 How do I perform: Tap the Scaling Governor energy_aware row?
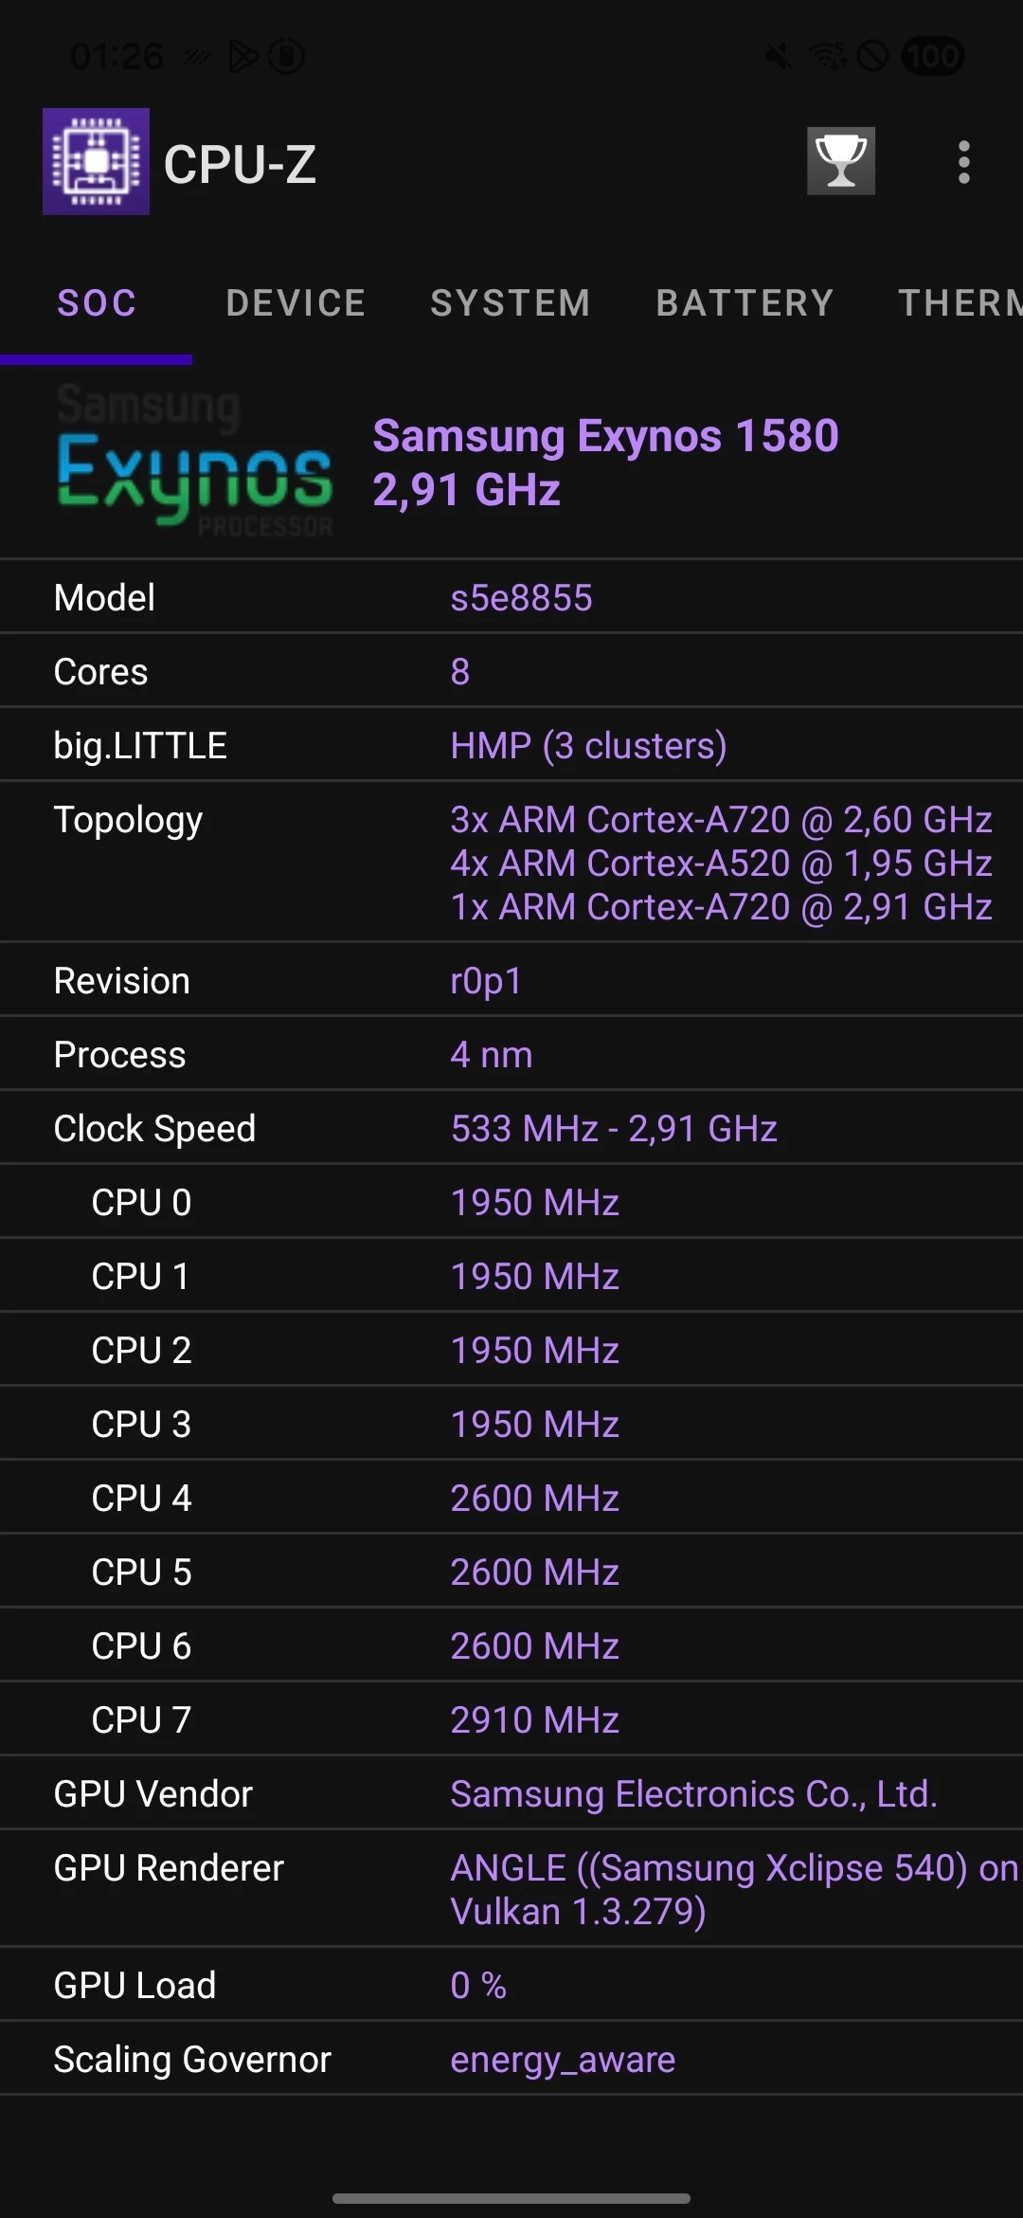coord(511,2059)
